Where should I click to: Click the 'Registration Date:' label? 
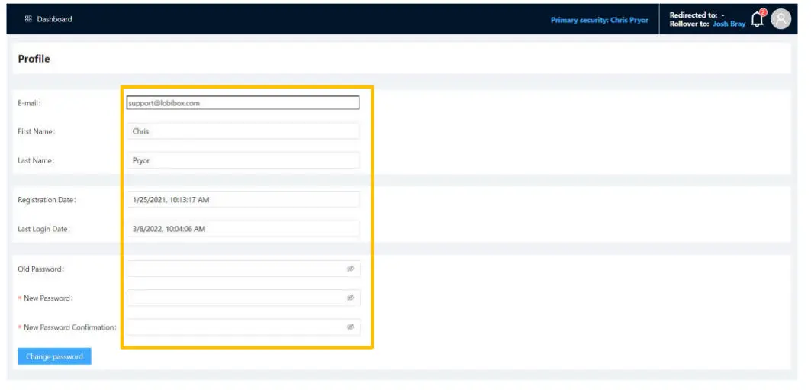[47, 200]
